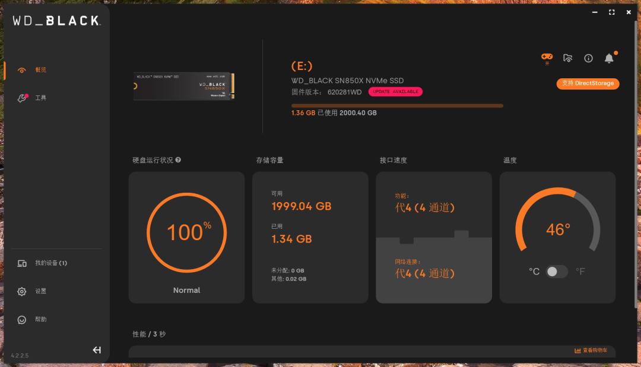Click the vertical scrollbar on the right
The height and width of the screenshot is (367, 641).
(635, 163)
